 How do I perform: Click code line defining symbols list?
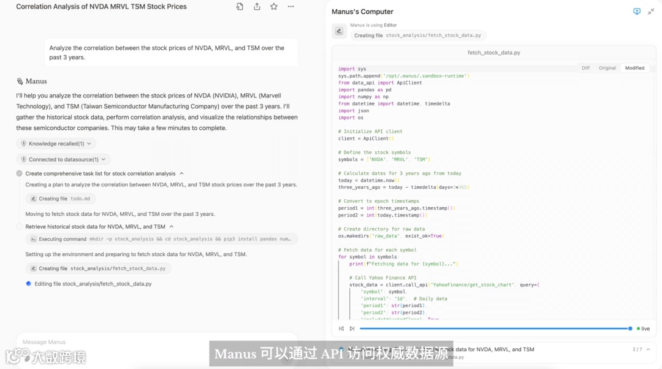click(384, 159)
